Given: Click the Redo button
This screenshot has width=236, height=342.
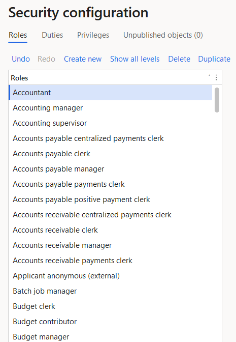Looking at the screenshot, I should 46,59.
